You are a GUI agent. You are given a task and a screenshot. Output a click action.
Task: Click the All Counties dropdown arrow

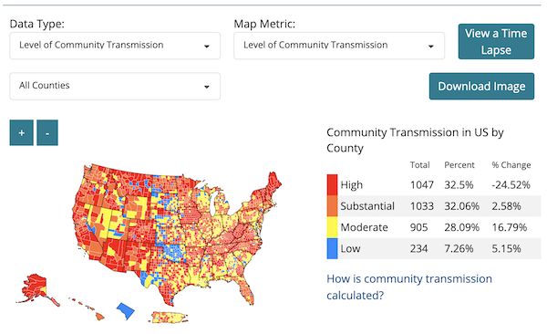[207, 87]
